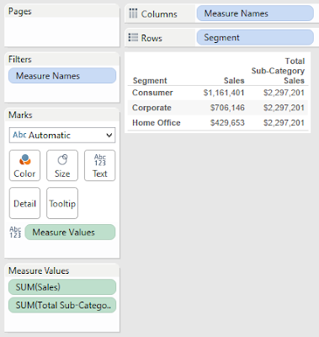
Task: Select the SUM(Total Sub-Catego.. pill
Action: (x=62, y=305)
